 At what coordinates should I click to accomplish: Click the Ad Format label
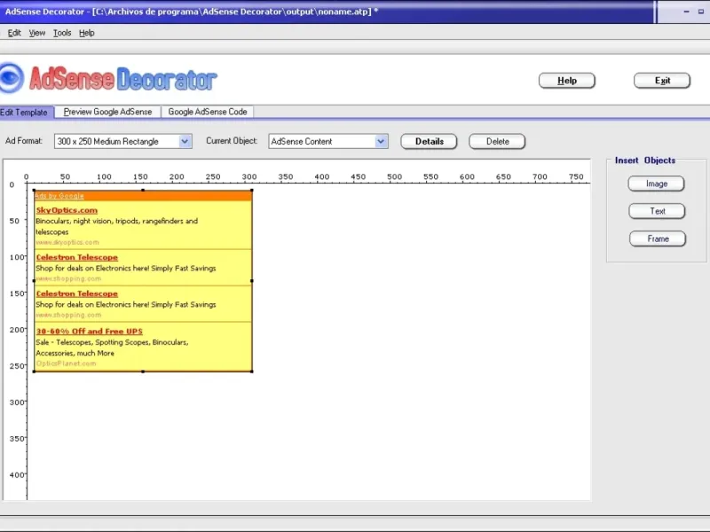pos(24,141)
